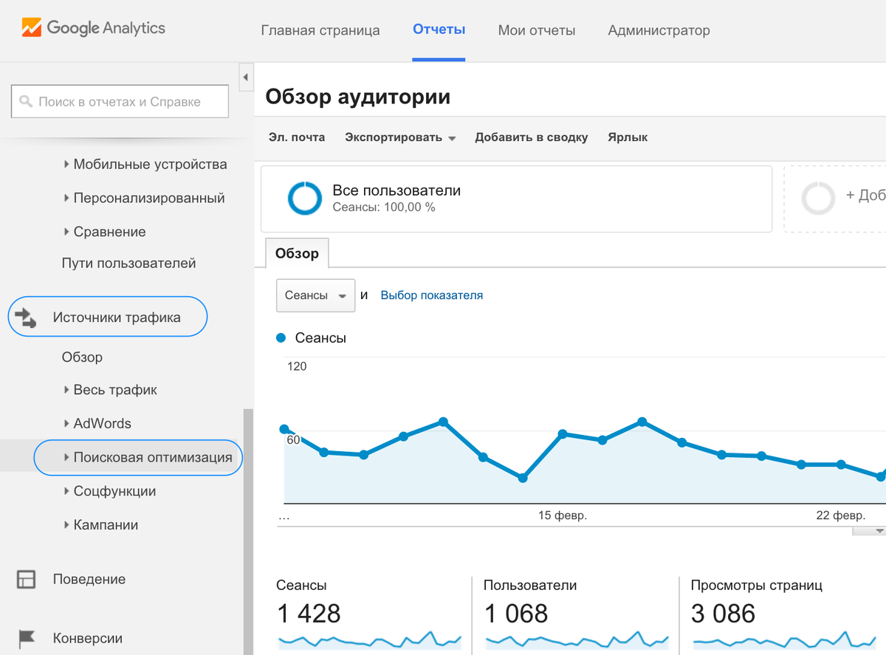Click the 120 y-axis label

click(x=297, y=366)
